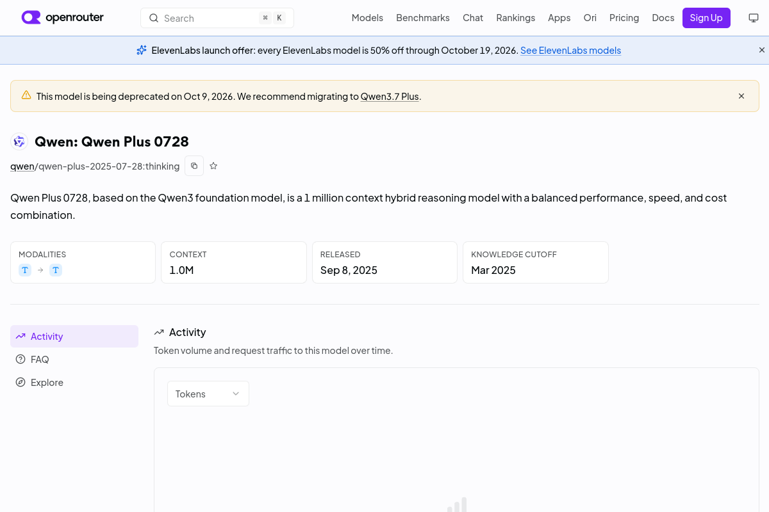Click the input text modality icon
This screenshot has width=769, height=512.
tap(25, 270)
